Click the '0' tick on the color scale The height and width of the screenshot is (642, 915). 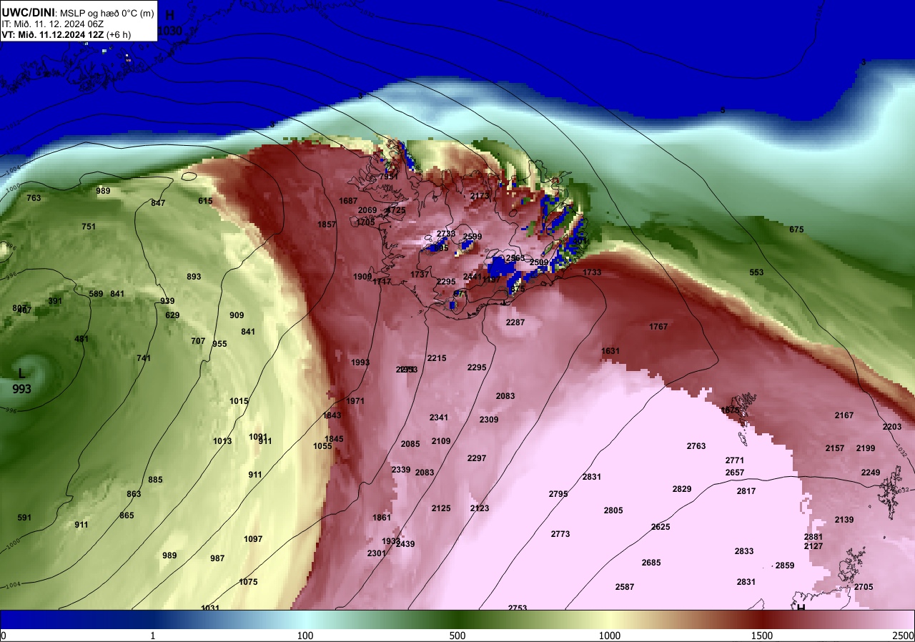coord(4,636)
